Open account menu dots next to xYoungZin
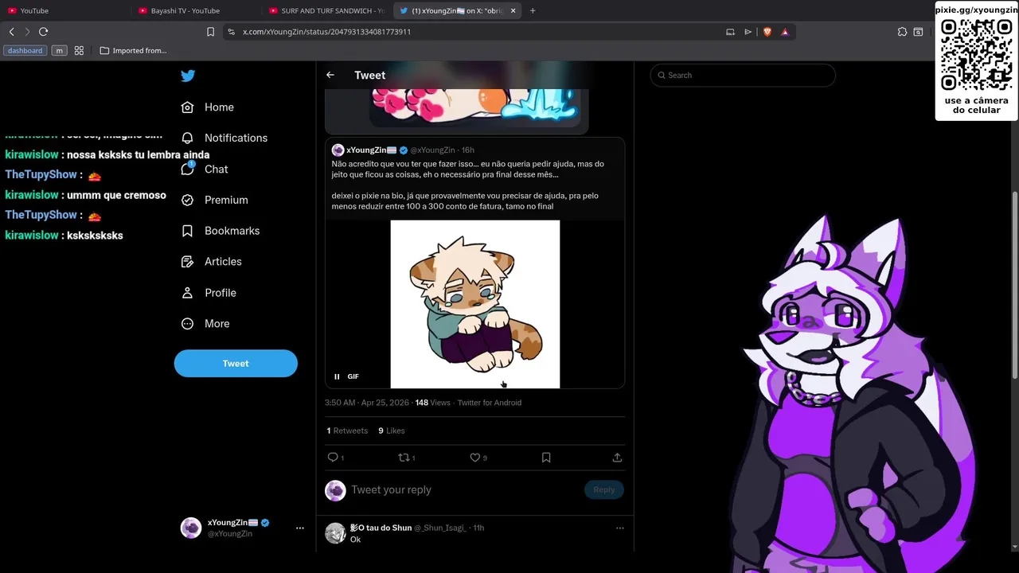 pos(300,528)
